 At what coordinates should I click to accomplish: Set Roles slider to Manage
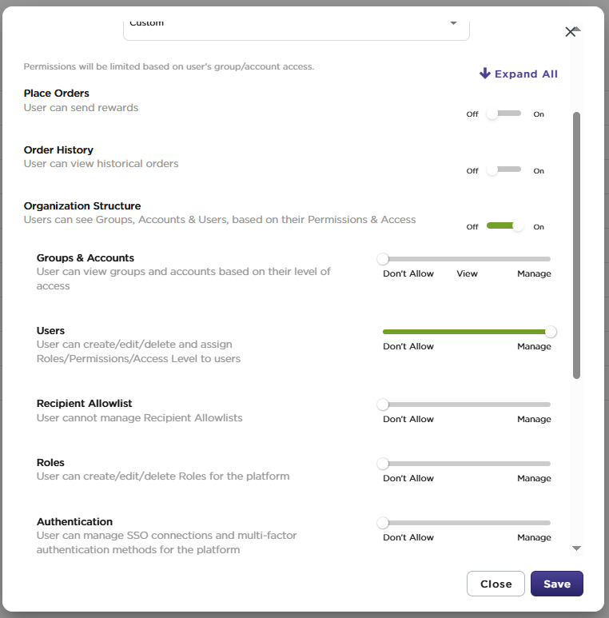550,464
